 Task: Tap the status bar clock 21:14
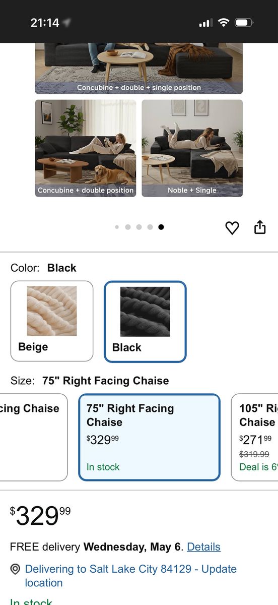(x=45, y=23)
